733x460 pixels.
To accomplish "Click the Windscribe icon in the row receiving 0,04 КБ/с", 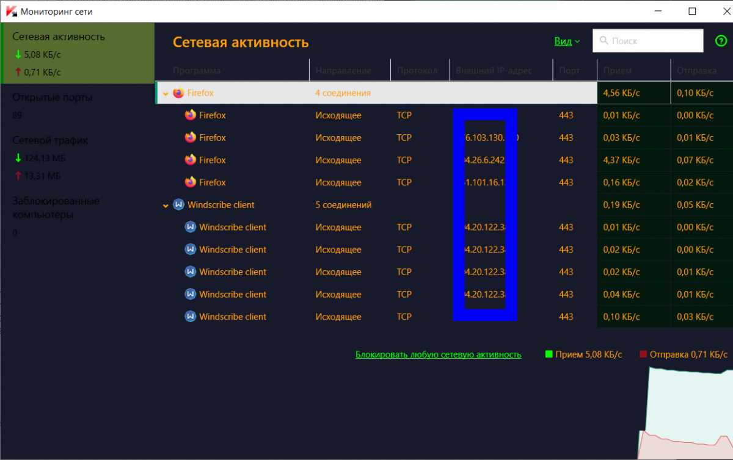I will (x=190, y=294).
